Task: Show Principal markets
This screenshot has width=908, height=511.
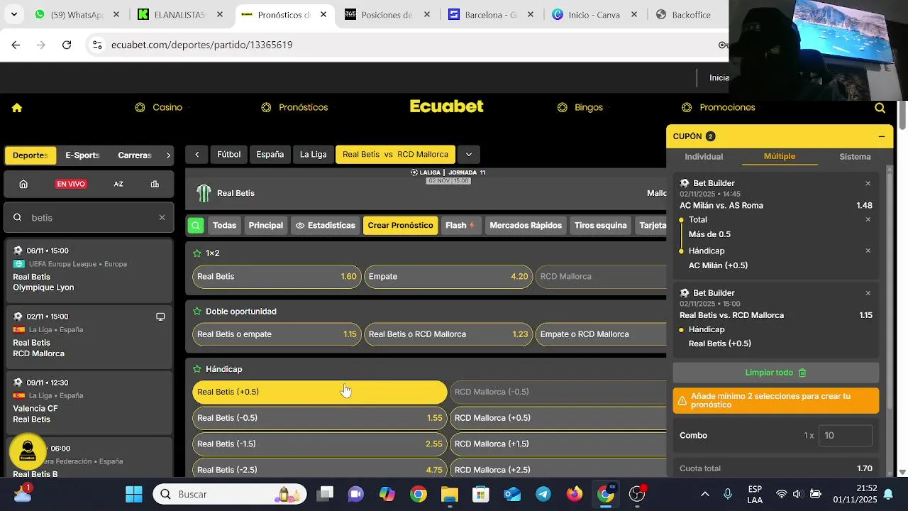Action: (265, 226)
